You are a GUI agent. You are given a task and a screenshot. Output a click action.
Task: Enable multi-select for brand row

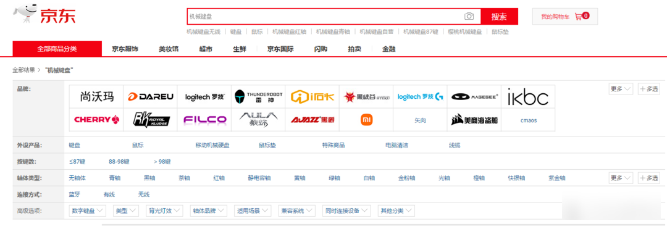[x=648, y=89]
